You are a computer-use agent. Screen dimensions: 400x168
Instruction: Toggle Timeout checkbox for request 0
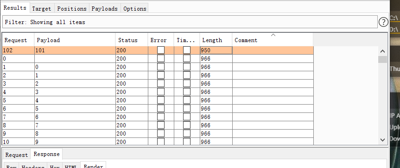point(187,58)
